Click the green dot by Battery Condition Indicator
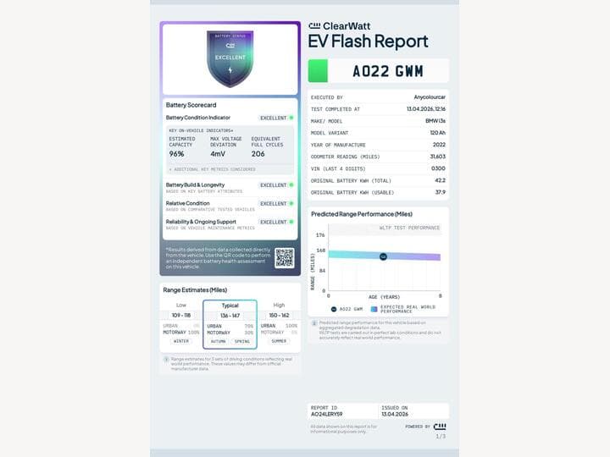The height and width of the screenshot is (457, 610). point(291,118)
